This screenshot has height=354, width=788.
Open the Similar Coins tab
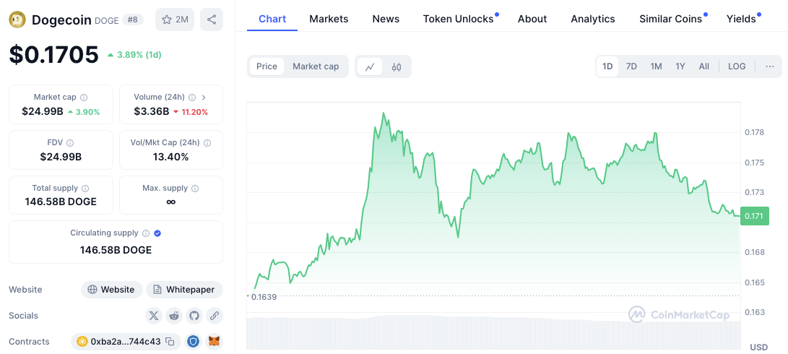point(671,19)
